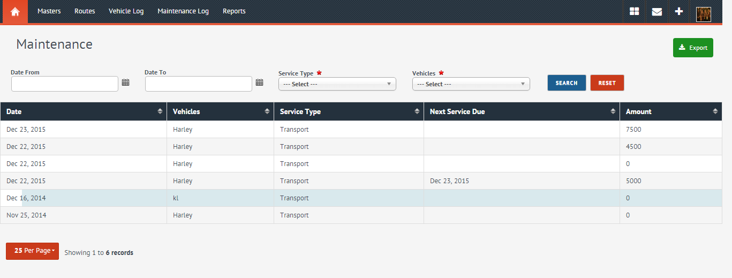Sort by Next Service Due column
Screen dimensions: 732x278
pyautogui.click(x=613, y=111)
